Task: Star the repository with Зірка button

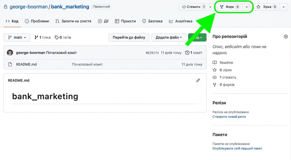Action: tap(267, 7)
